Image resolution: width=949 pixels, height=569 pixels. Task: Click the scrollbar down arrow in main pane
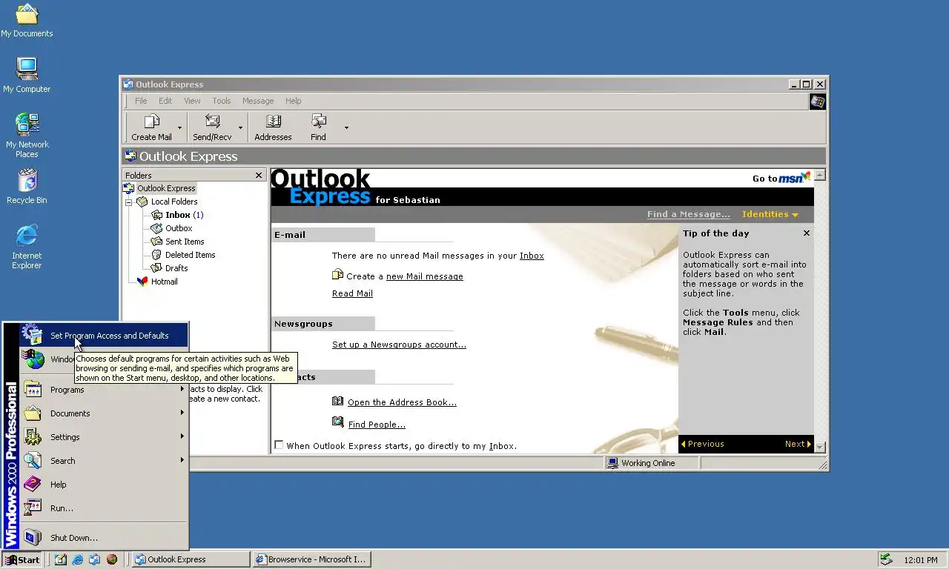pos(820,447)
